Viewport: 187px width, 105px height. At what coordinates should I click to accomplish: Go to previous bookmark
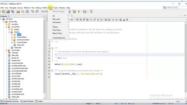click(95, 20)
